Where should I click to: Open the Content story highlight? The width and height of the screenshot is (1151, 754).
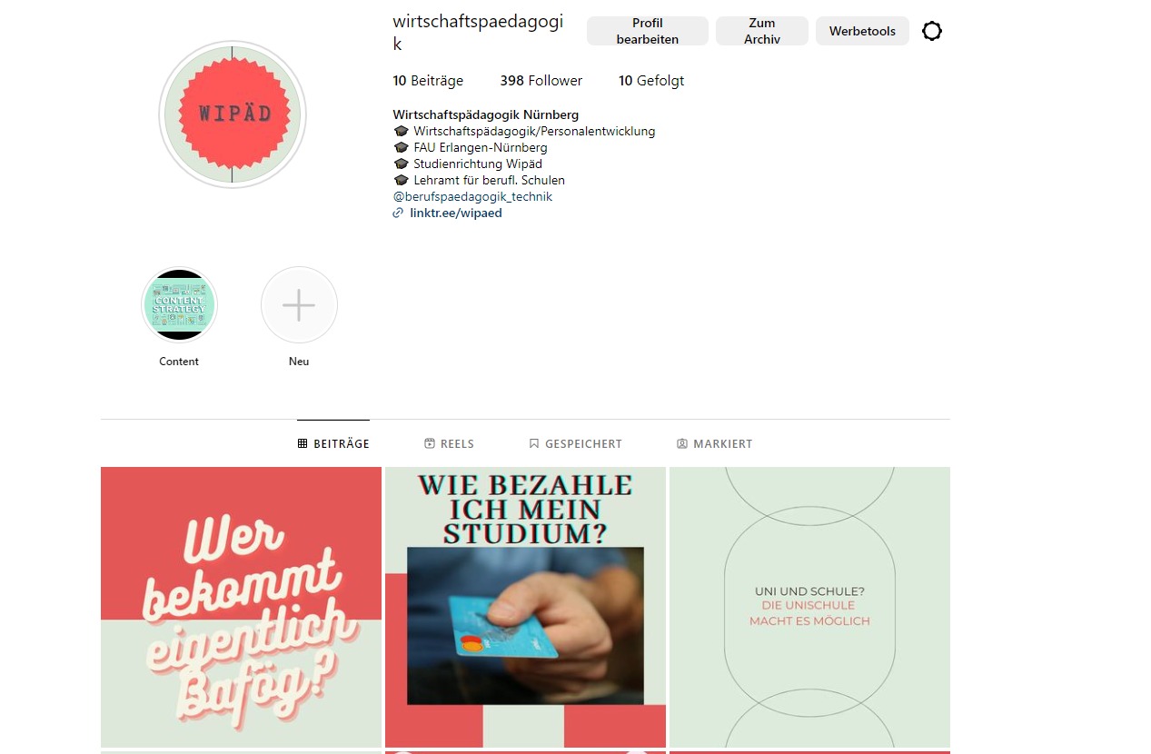pos(179,305)
